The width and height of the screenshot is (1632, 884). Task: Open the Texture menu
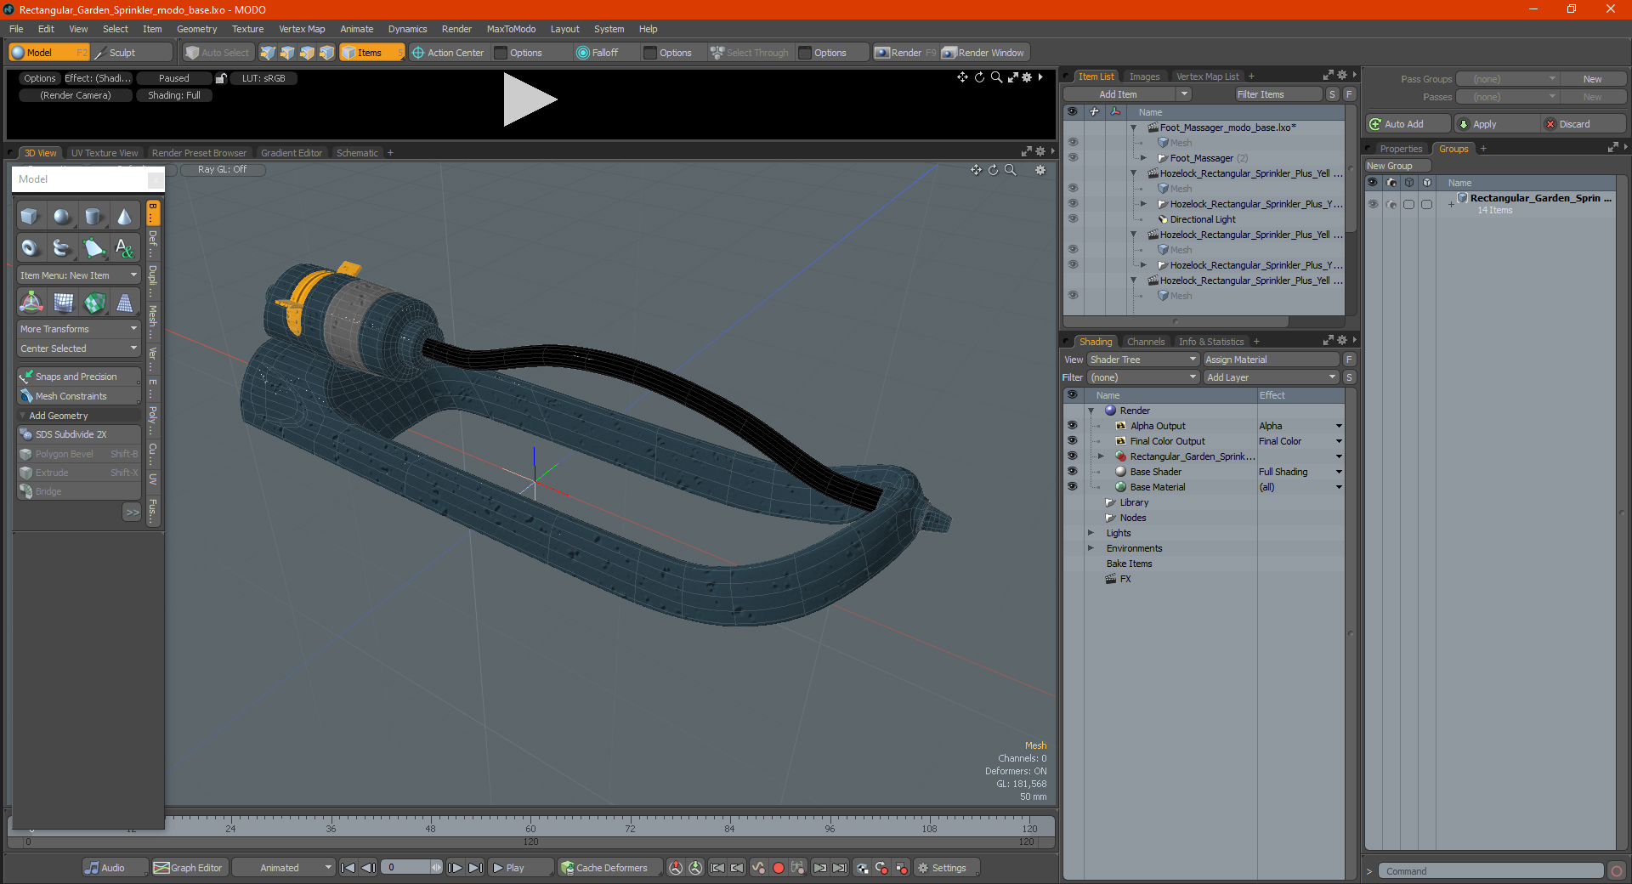247,29
